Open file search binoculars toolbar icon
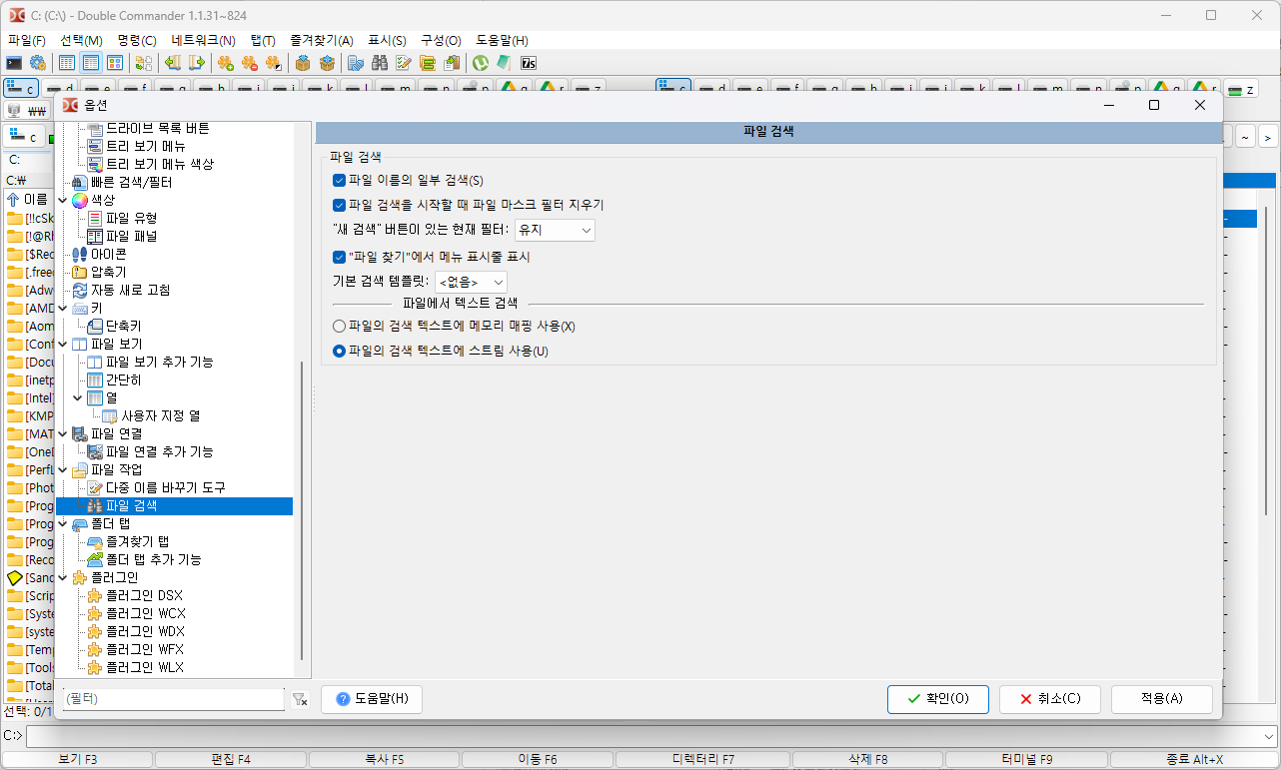The image size is (1281, 770). (x=380, y=63)
